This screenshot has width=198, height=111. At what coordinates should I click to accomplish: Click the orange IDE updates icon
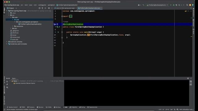point(190,5)
